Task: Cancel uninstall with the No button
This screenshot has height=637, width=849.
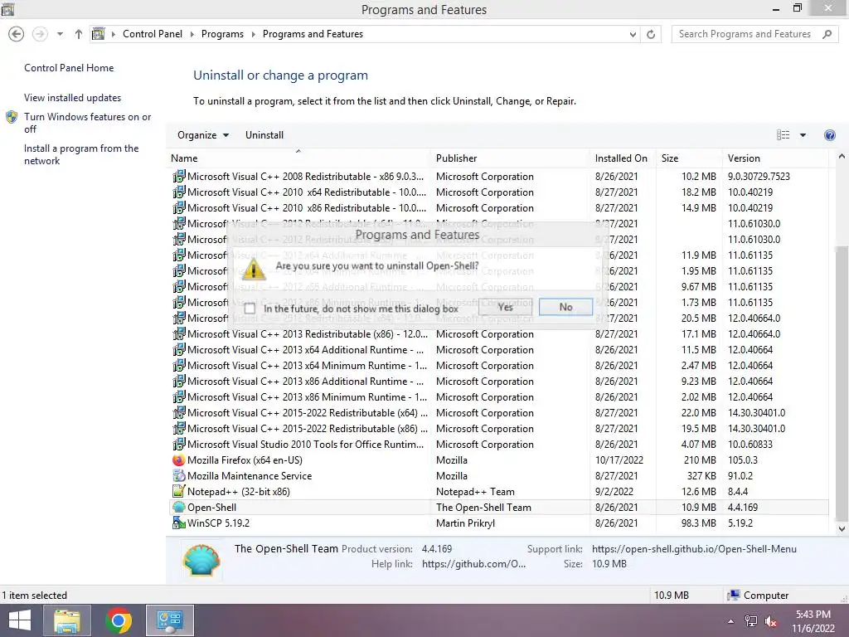Action: [565, 307]
